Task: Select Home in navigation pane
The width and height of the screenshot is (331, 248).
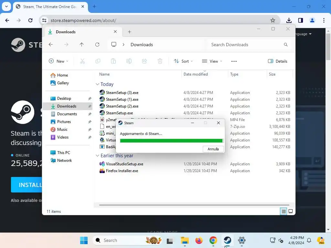Action: pos(62,75)
